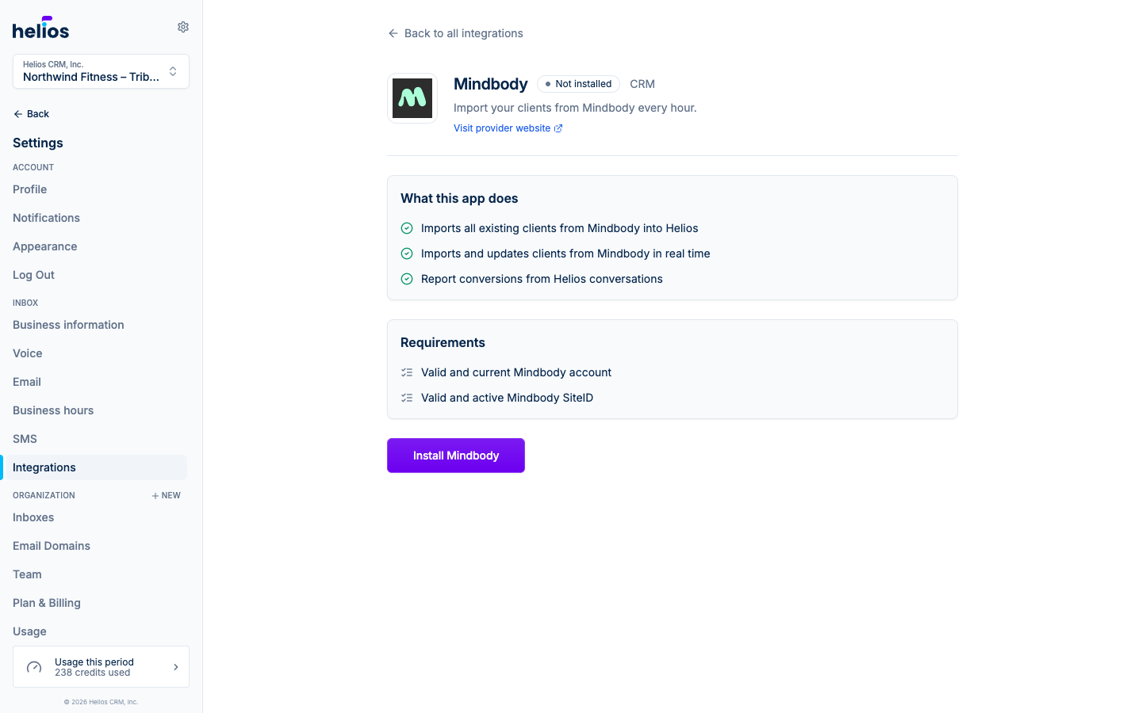Click the checklist icon beside Valid and current Mindbody account

(407, 372)
